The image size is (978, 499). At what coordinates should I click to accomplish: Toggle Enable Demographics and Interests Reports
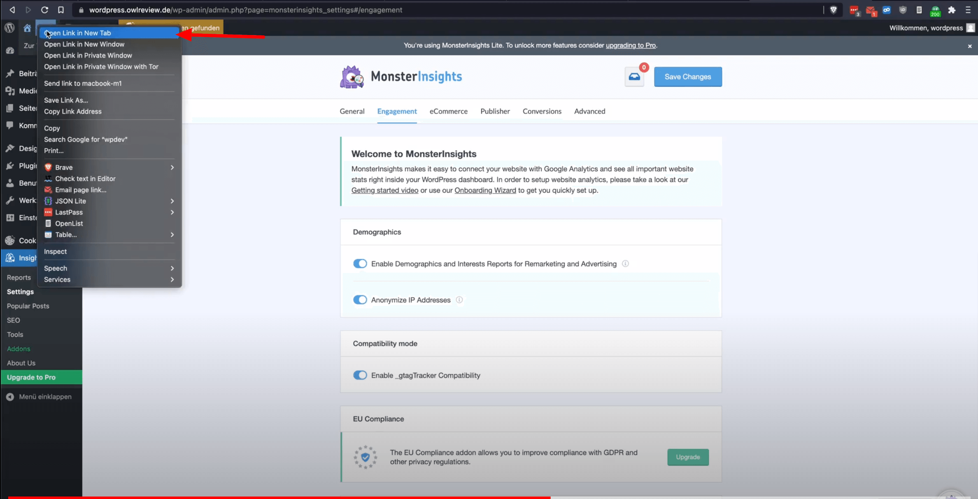coord(360,263)
